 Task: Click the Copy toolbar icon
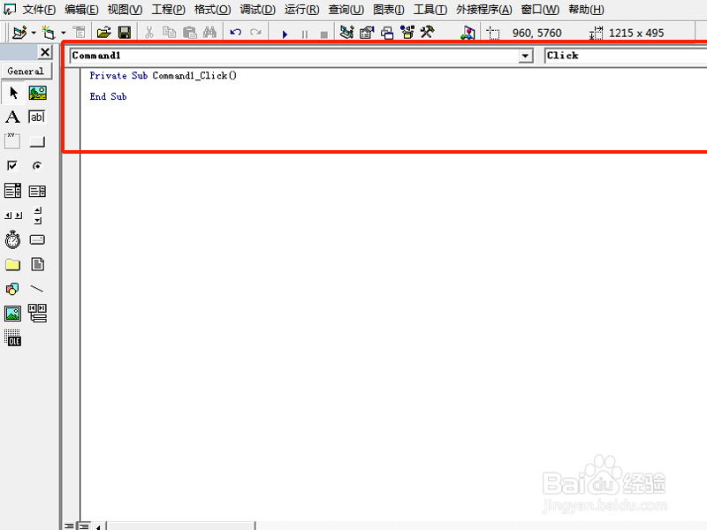pos(170,33)
